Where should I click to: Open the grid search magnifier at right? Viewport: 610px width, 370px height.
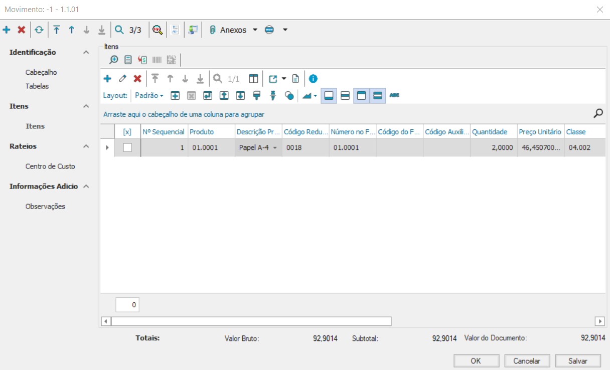[598, 114]
